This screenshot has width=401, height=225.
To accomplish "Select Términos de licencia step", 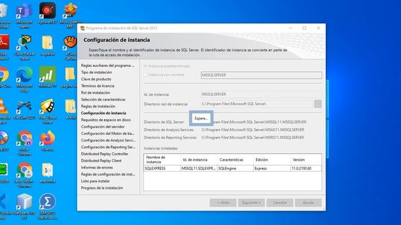I will point(98,86).
